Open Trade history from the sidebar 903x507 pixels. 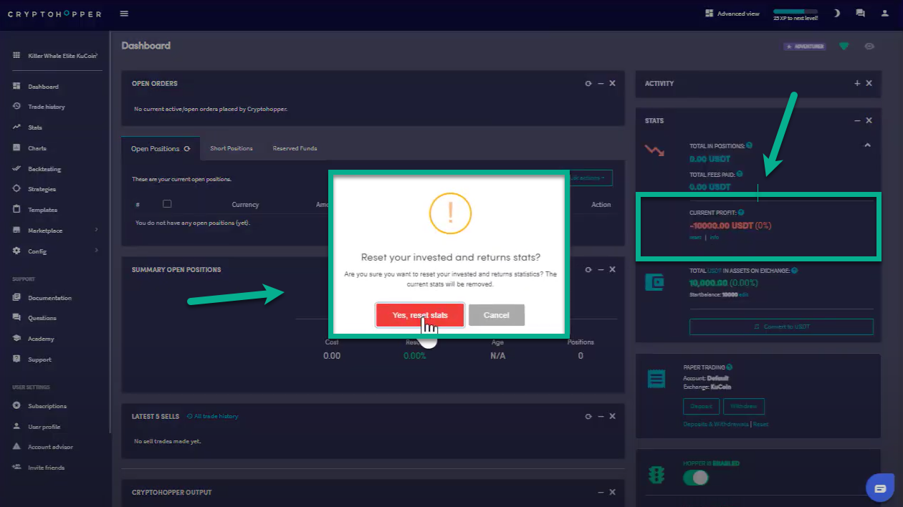point(46,107)
